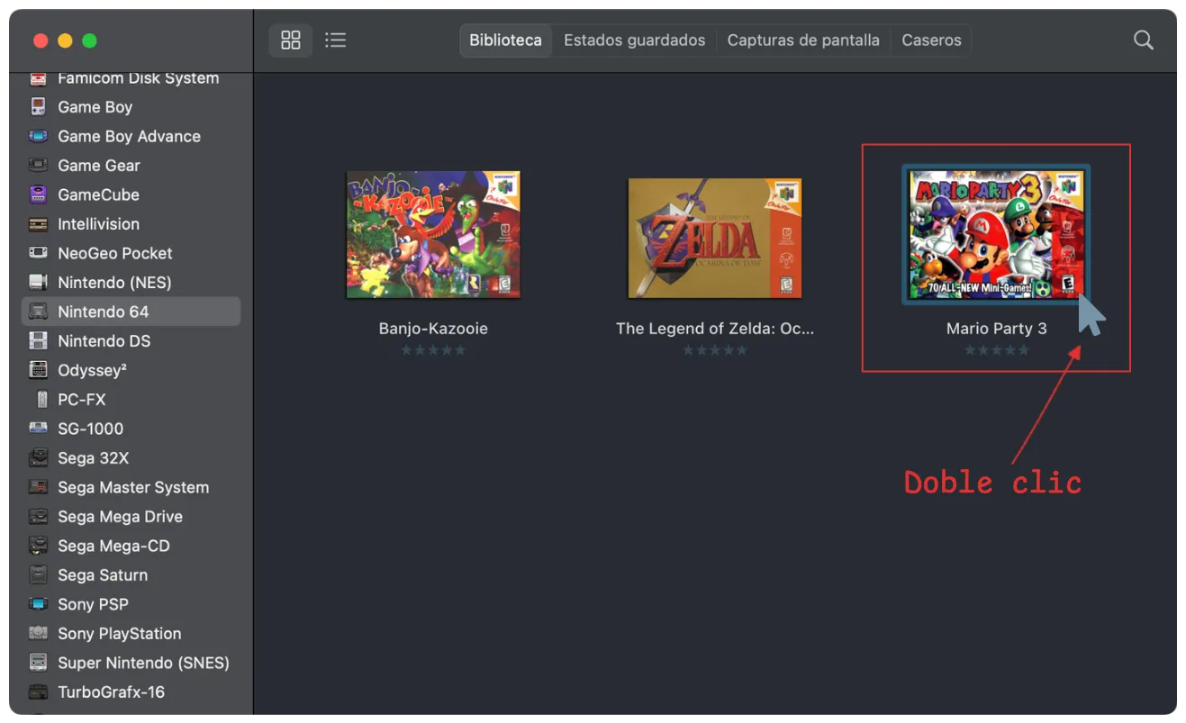Screen dimensions: 1186x723
Task: Switch to grid view
Action: point(290,40)
